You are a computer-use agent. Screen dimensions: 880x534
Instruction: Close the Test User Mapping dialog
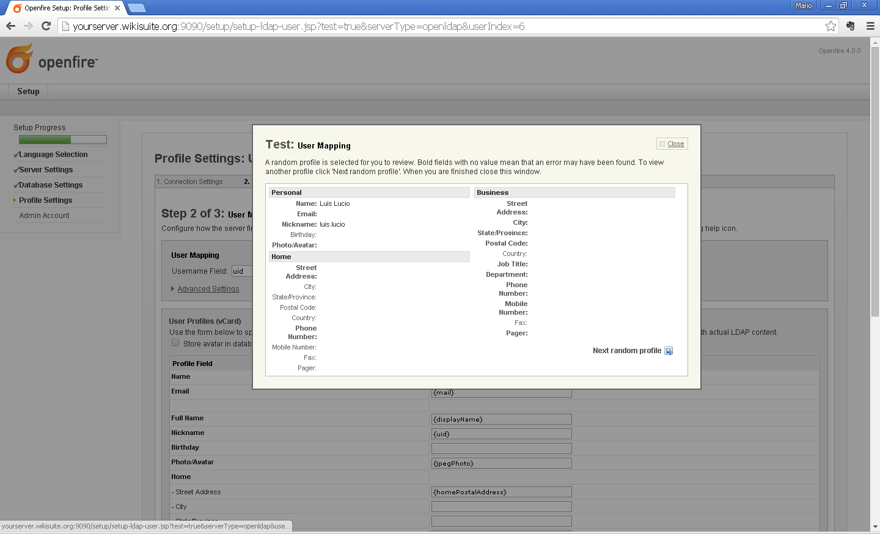672,144
